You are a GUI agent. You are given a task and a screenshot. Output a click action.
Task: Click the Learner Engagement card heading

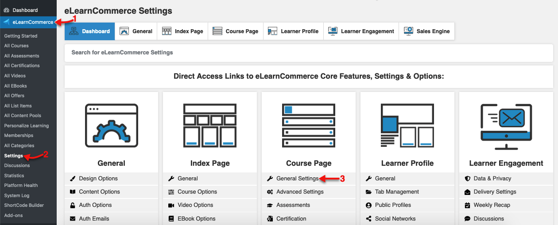click(506, 163)
